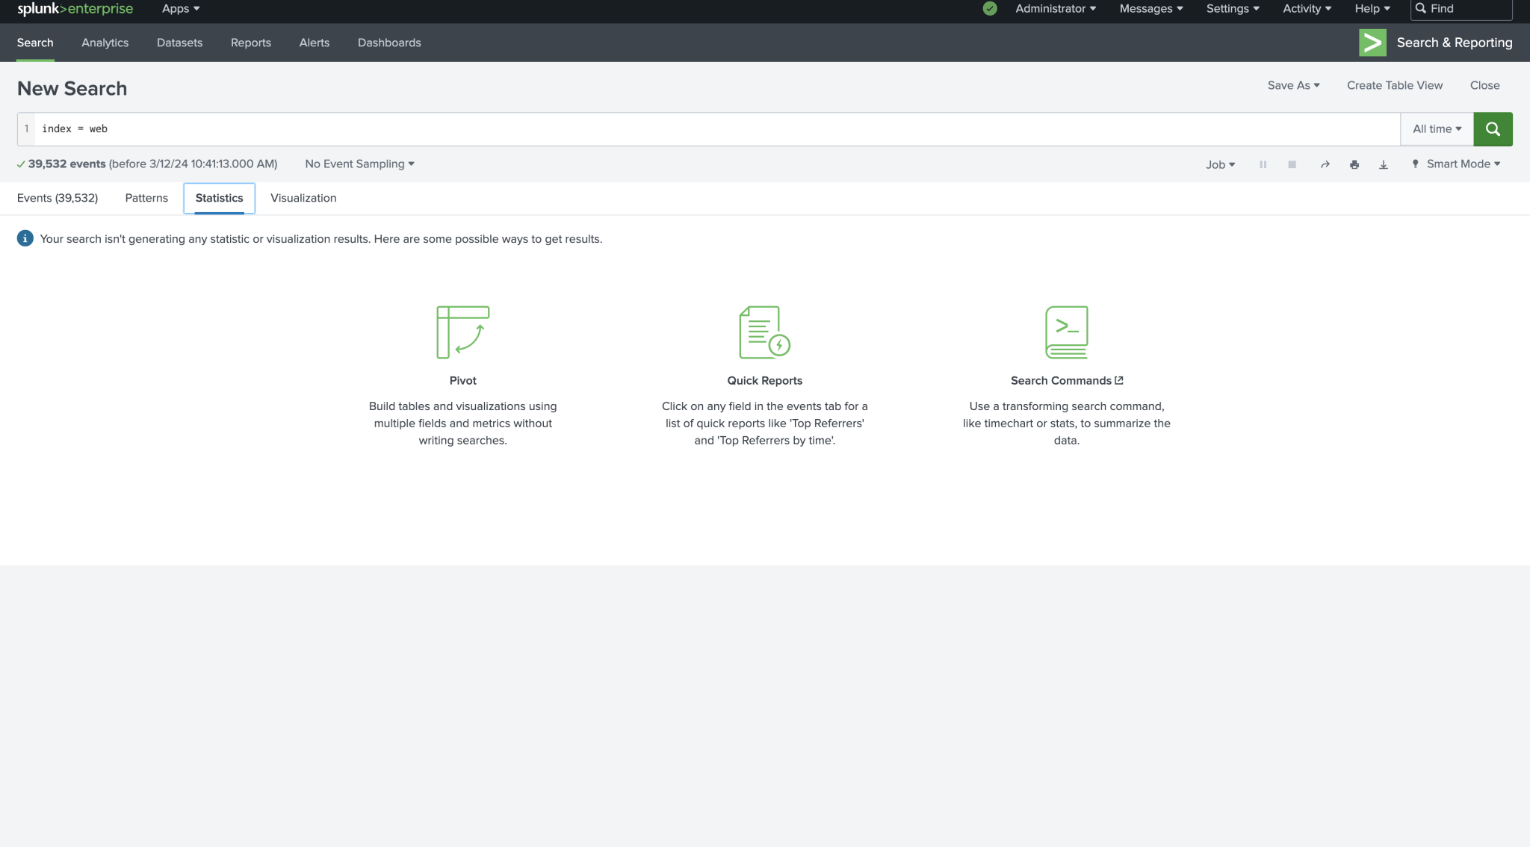Open the All time time range picker

[x=1435, y=128]
